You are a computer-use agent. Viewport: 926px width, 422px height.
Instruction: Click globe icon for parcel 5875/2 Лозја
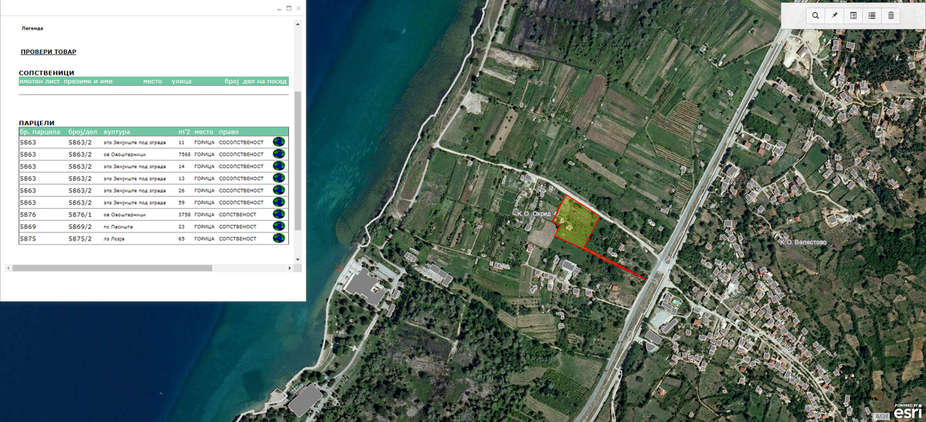point(279,238)
